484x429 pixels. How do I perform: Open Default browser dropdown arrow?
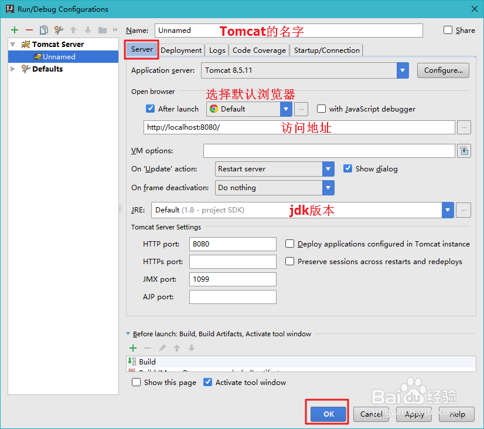click(286, 109)
